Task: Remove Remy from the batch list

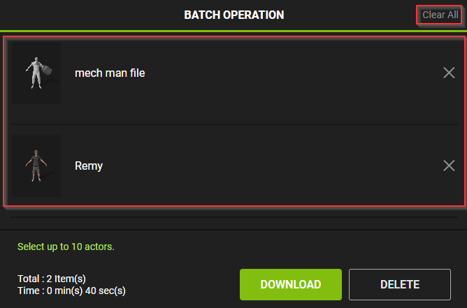Action: click(449, 166)
